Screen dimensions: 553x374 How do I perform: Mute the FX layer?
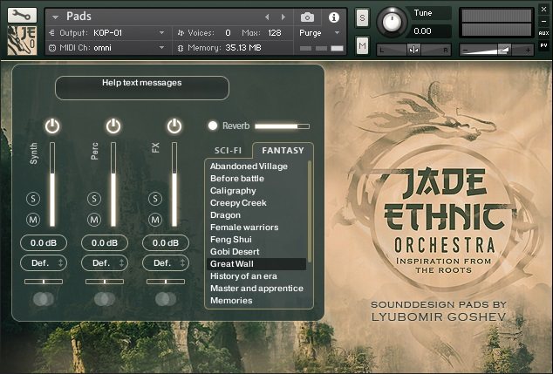155,220
